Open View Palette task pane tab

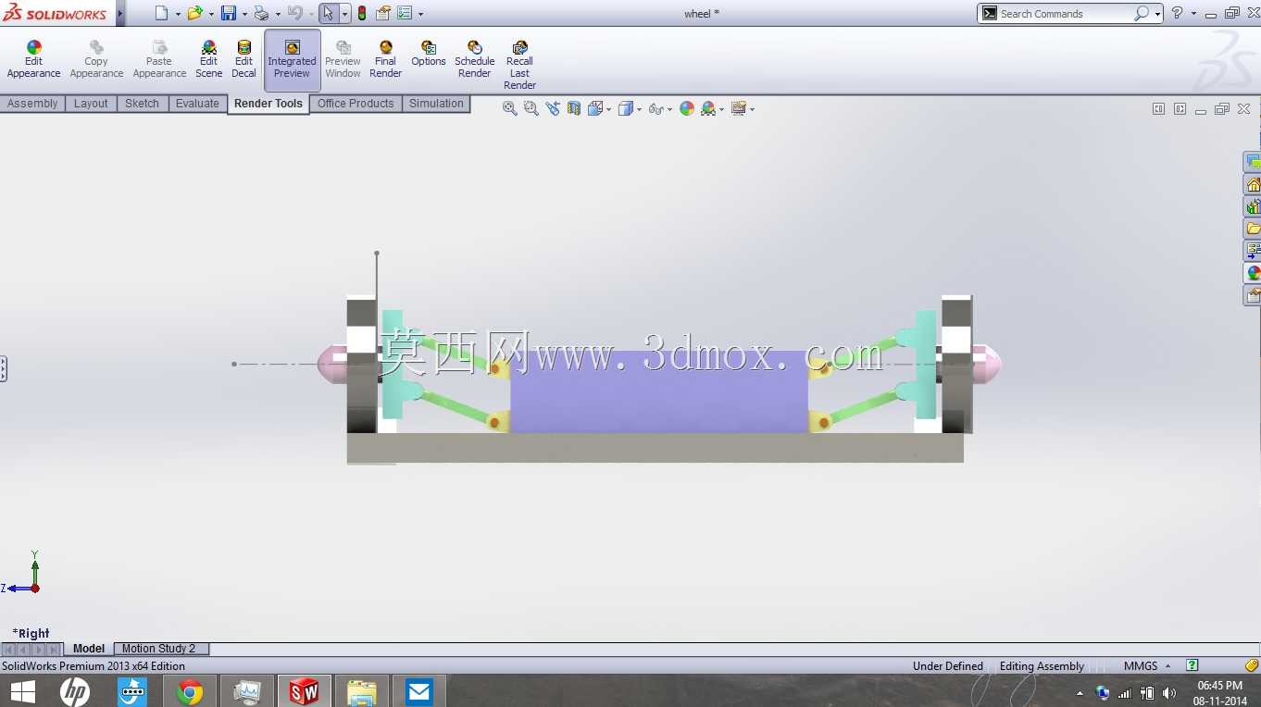pos(1252,251)
